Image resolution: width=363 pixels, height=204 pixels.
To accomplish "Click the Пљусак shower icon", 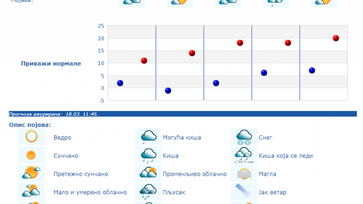I will (148, 192).
